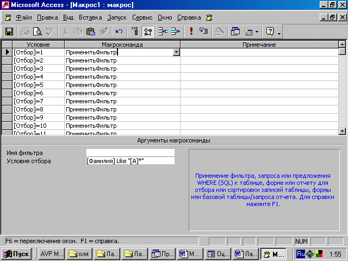Click the macro icon right of Справка
The height and width of the screenshot is (261, 348).
click(209, 17)
